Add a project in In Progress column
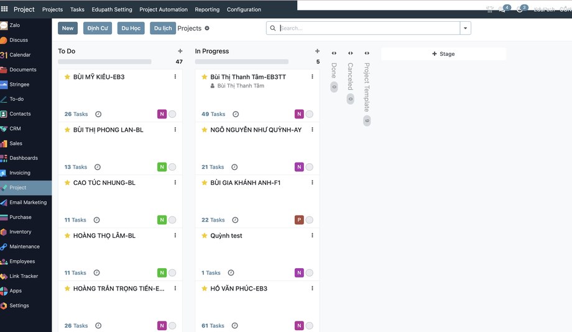Image resolution: width=572 pixels, height=332 pixels. point(317,51)
